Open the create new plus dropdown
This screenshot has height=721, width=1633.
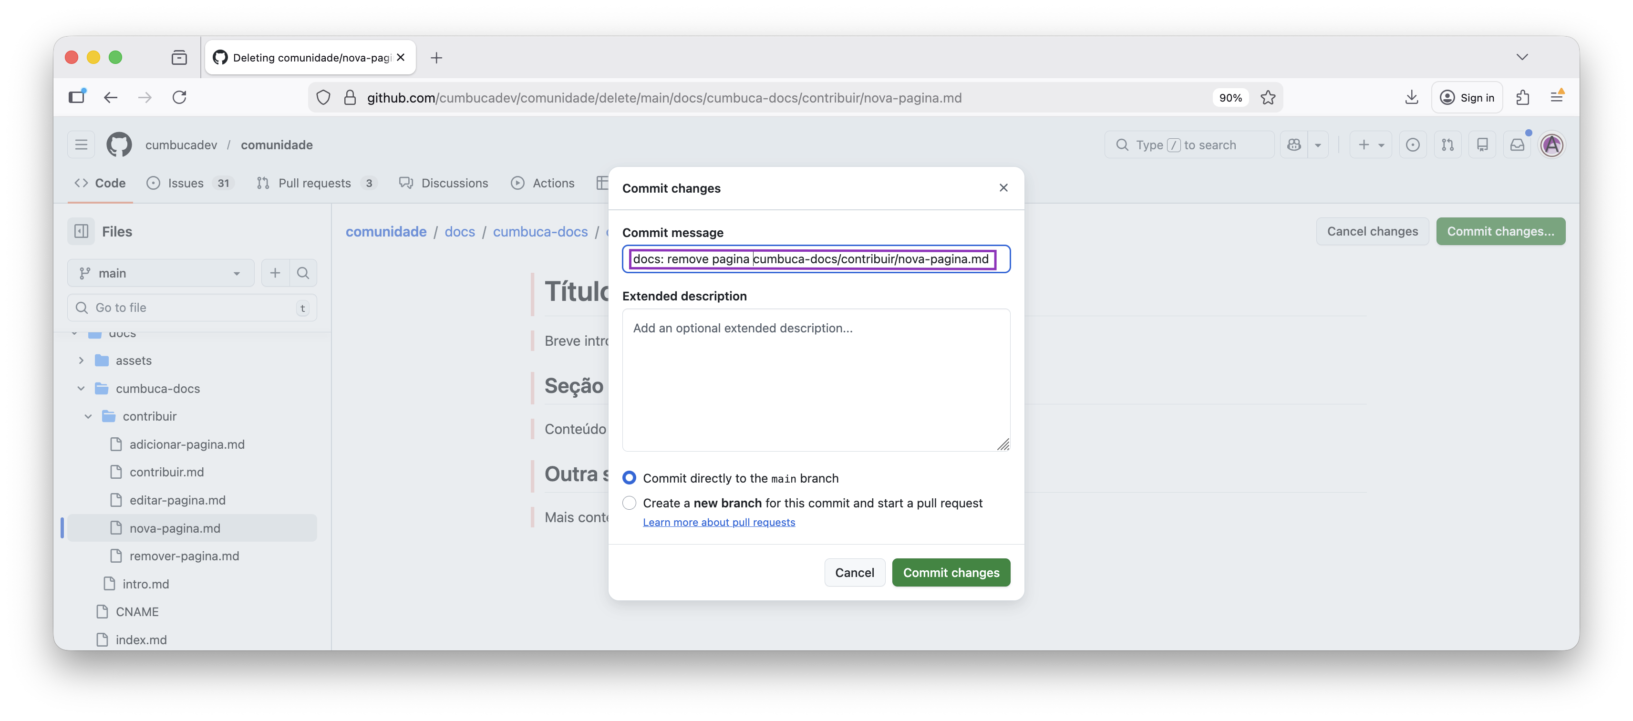(x=1371, y=144)
